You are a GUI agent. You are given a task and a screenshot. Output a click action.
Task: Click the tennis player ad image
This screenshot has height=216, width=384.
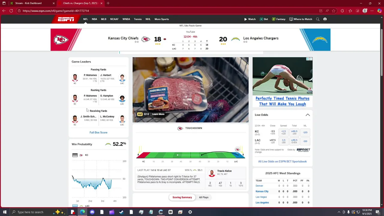point(282,76)
